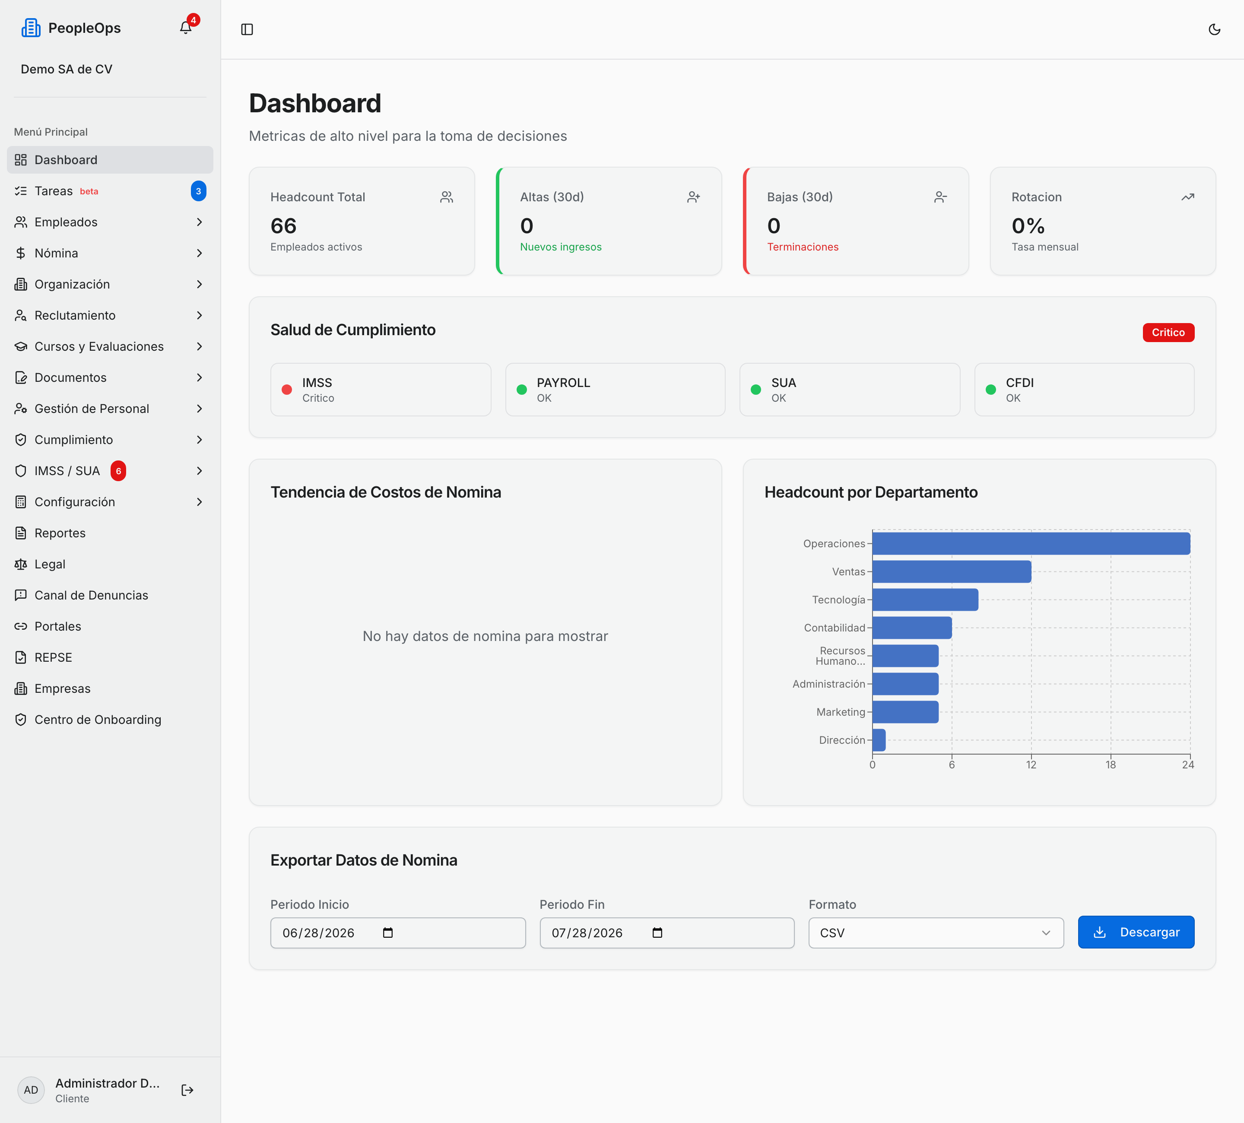
Task: Open calendar picker for Periodo Fin
Action: (x=657, y=933)
